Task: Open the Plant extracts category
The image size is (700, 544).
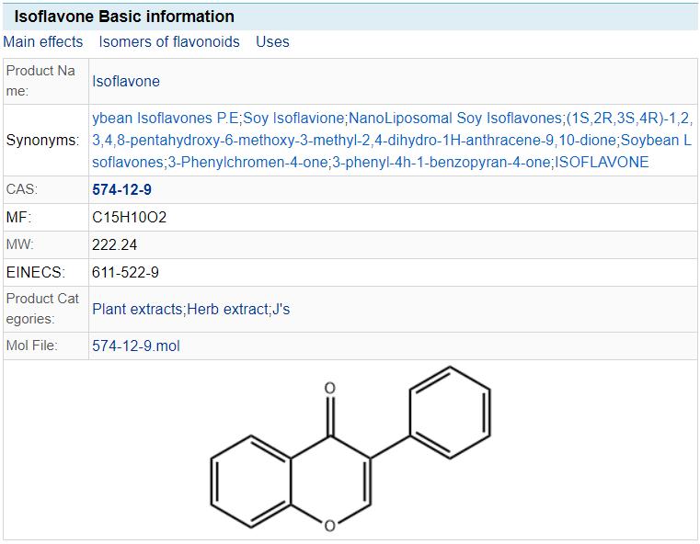Action: 137,309
